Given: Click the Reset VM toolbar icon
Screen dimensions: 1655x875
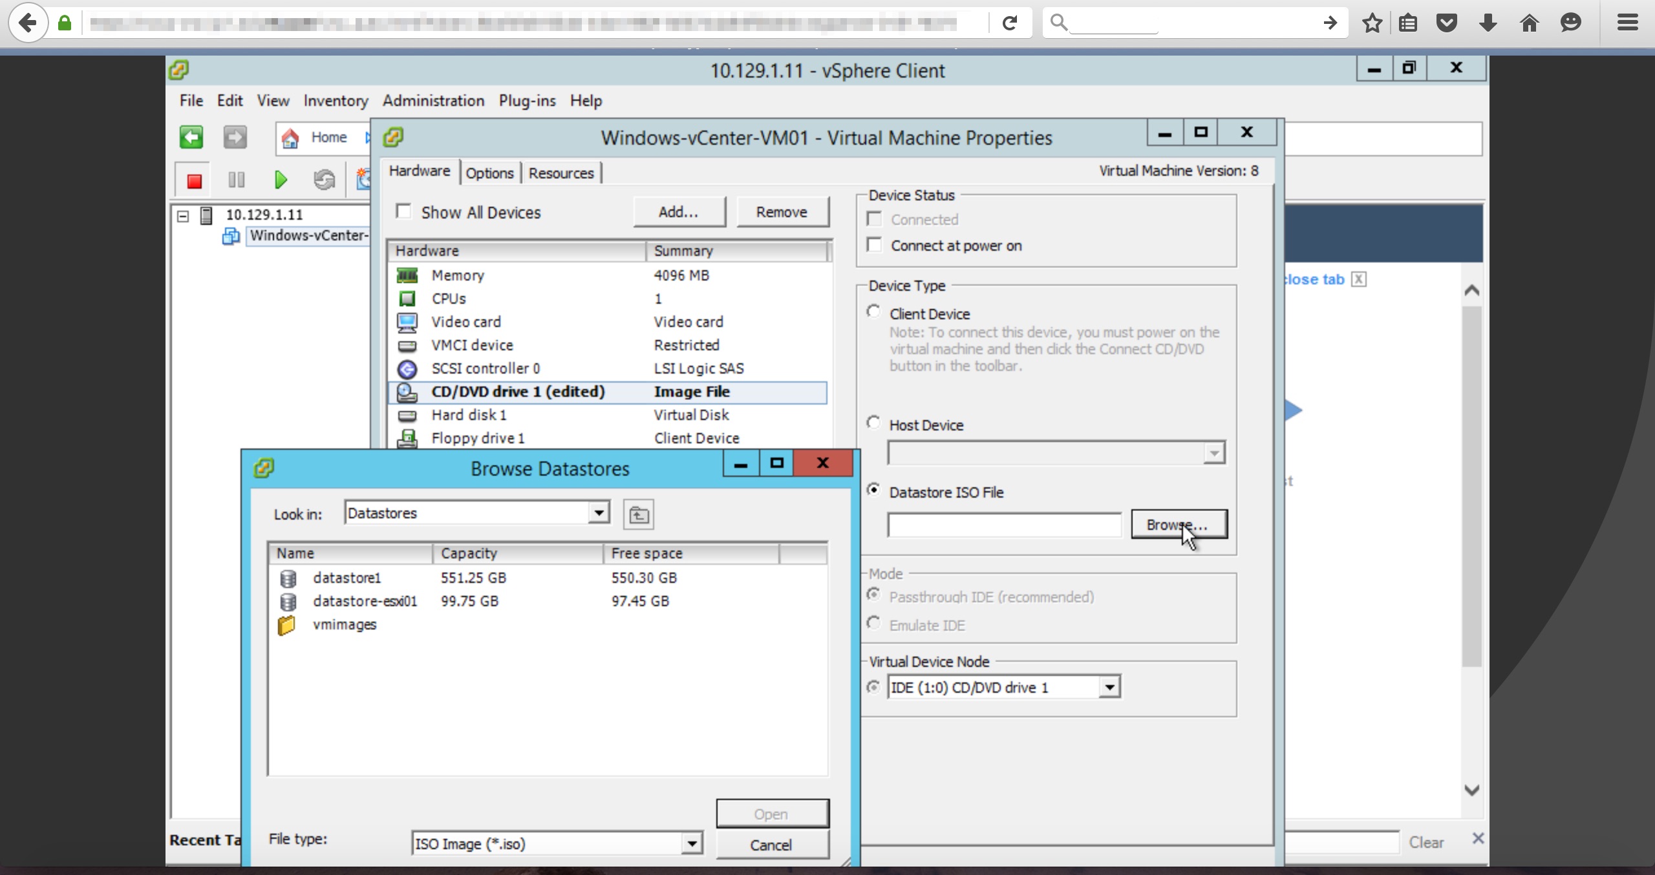Looking at the screenshot, I should pyautogui.click(x=324, y=180).
